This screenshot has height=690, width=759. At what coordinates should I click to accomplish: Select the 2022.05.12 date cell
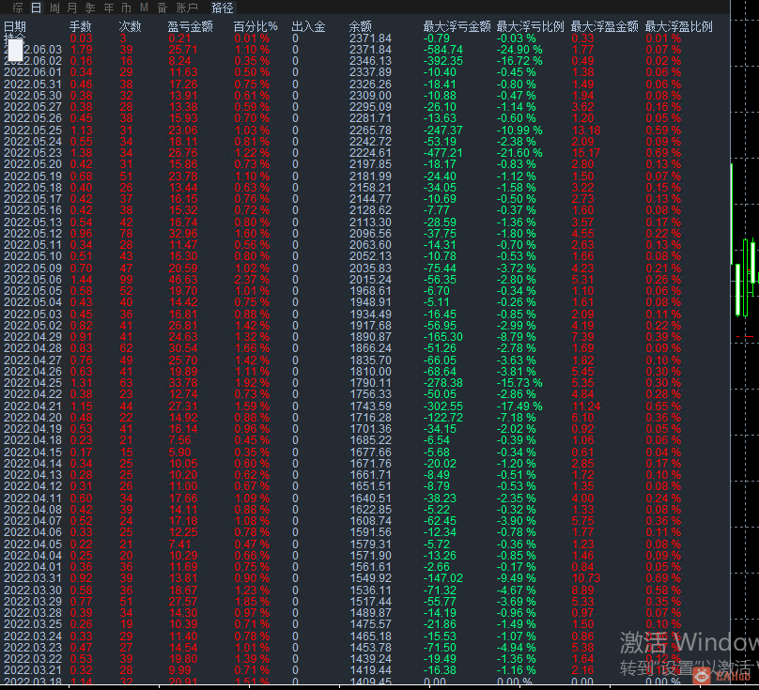coord(33,234)
